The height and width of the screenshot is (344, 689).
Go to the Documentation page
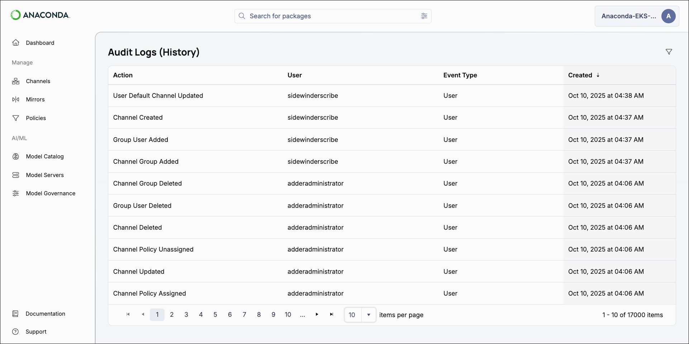pos(46,314)
